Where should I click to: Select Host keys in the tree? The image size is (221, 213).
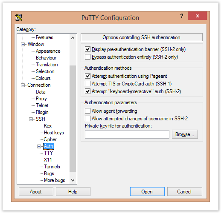pos(54,133)
